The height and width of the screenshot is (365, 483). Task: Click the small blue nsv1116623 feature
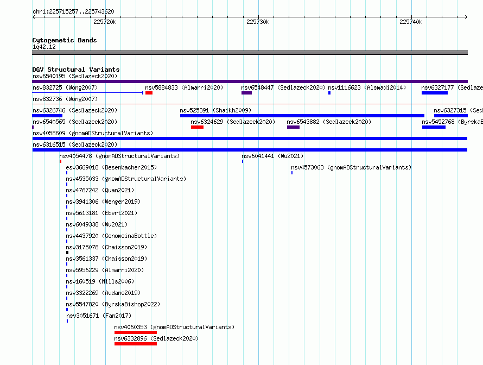click(329, 93)
